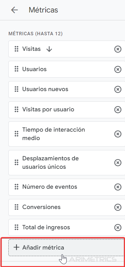Select the Usuarios metric label
This screenshot has width=125, height=267.
(x=34, y=69)
